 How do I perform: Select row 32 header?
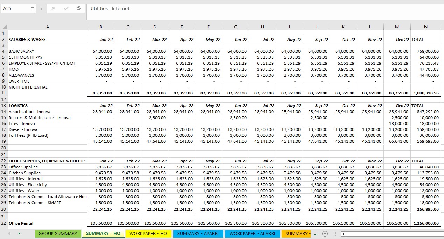pos(4,223)
